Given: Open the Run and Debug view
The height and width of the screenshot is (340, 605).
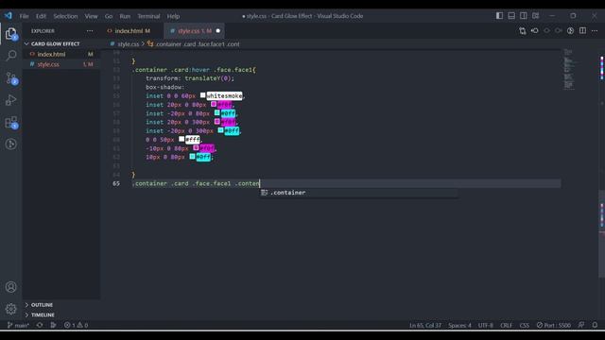Looking at the screenshot, I should (x=10, y=100).
